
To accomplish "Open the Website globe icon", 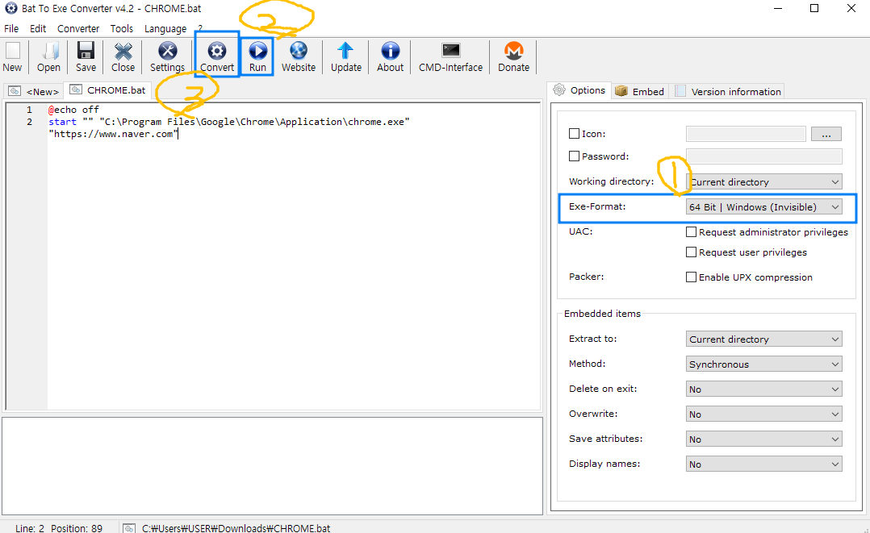I will 299,51.
